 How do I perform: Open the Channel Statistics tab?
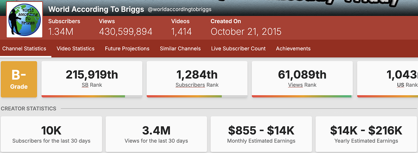(24, 49)
